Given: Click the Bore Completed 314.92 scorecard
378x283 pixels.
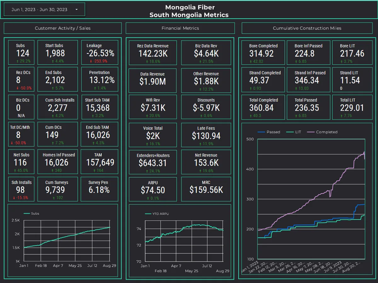Looking at the screenshot, I should tap(263, 53).
